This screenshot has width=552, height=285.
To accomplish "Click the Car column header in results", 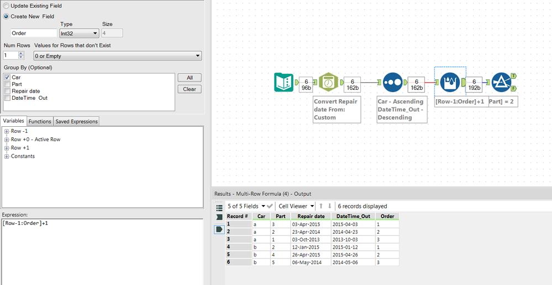I will click(261, 216).
